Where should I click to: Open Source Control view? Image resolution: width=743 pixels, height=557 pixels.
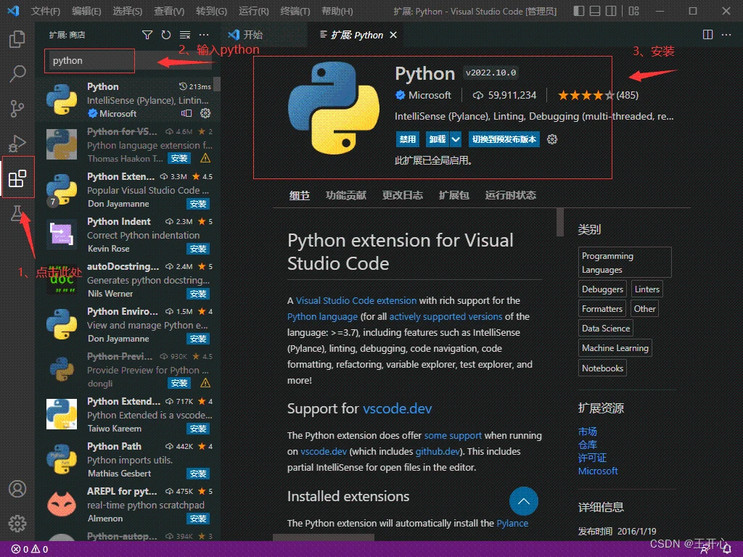coord(17,109)
